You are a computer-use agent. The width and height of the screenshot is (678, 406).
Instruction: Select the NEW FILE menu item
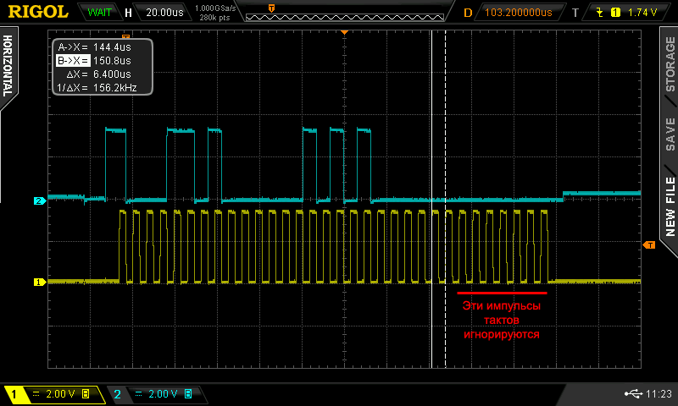tap(670, 206)
